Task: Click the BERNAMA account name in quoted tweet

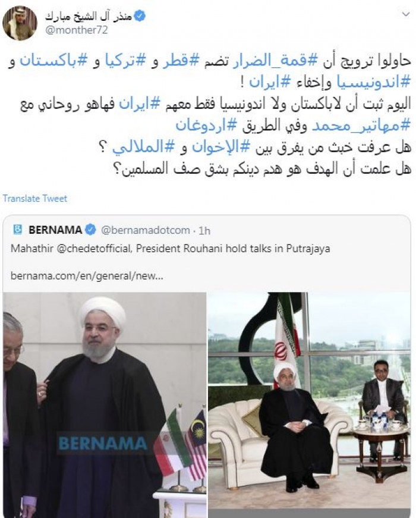Action: pyautogui.click(x=55, y=230)
